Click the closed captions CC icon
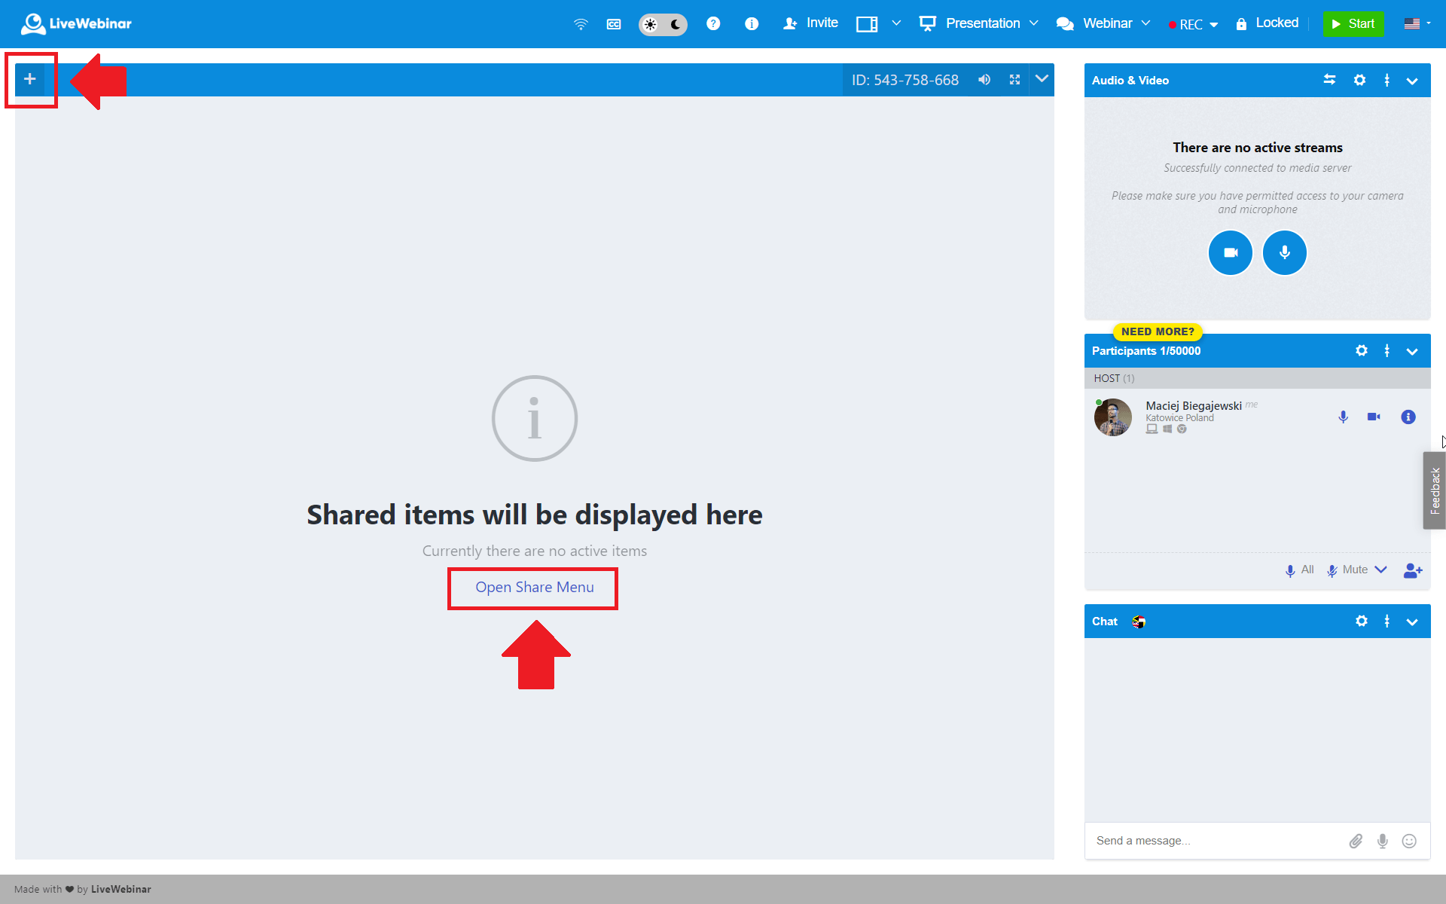 [x=614, y=24]
